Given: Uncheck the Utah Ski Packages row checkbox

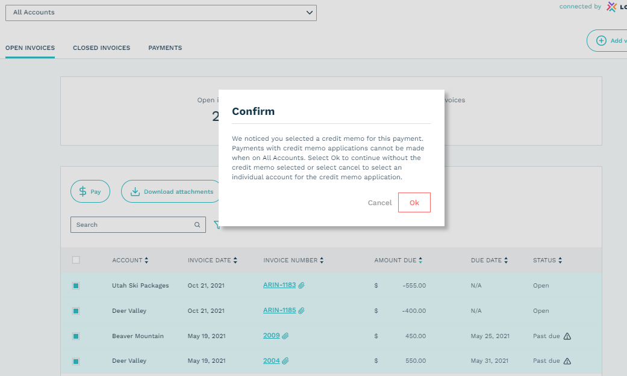Looking at the screenshot, I should 76,286.
